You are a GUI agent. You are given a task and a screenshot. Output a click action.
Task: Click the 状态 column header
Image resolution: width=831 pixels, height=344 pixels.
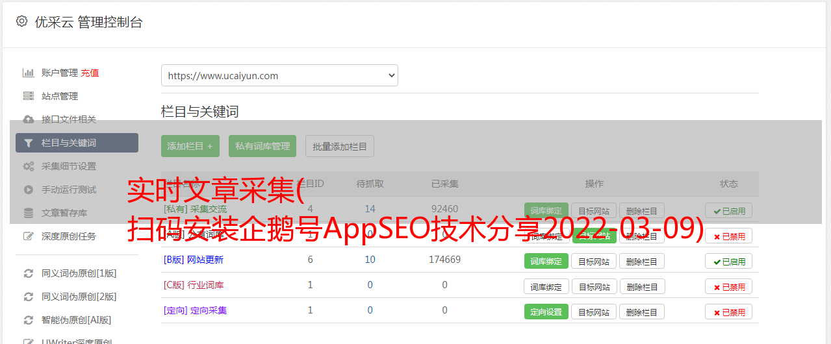click(x=729, y=184)
